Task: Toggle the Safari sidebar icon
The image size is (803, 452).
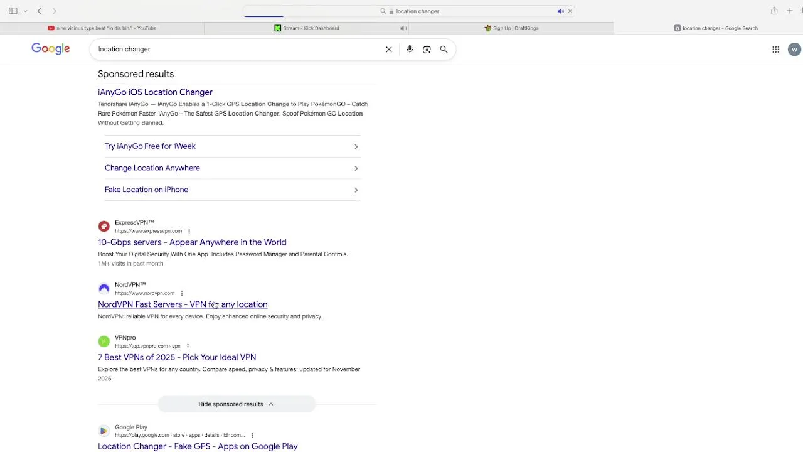Action: (x=13, y=11)
